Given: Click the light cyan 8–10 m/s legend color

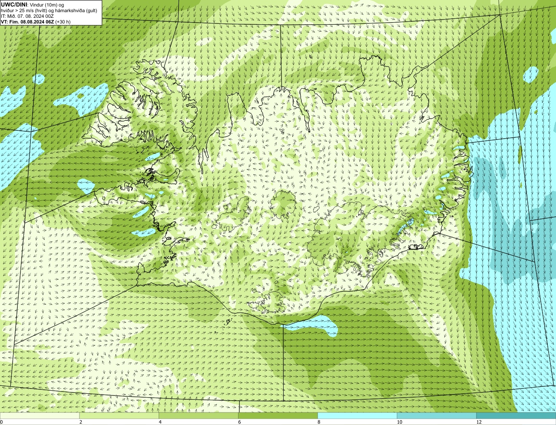Looking at the screenshot, I should click(357, 415).
